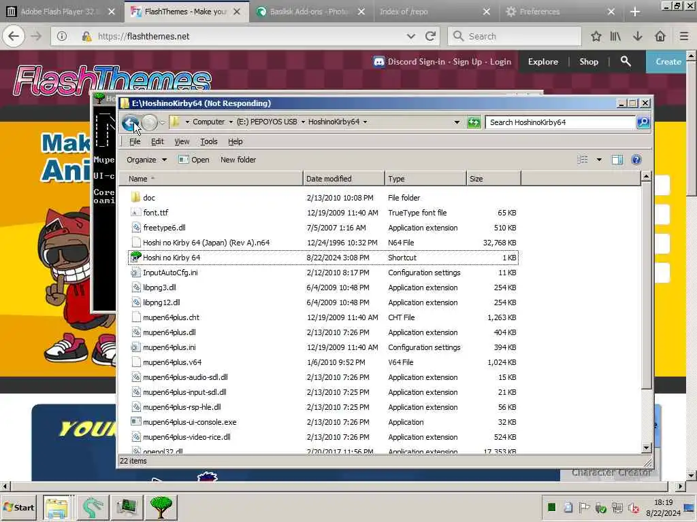Open the Tools menu in Explorer
Screen dimensions: 697x522
208,141
